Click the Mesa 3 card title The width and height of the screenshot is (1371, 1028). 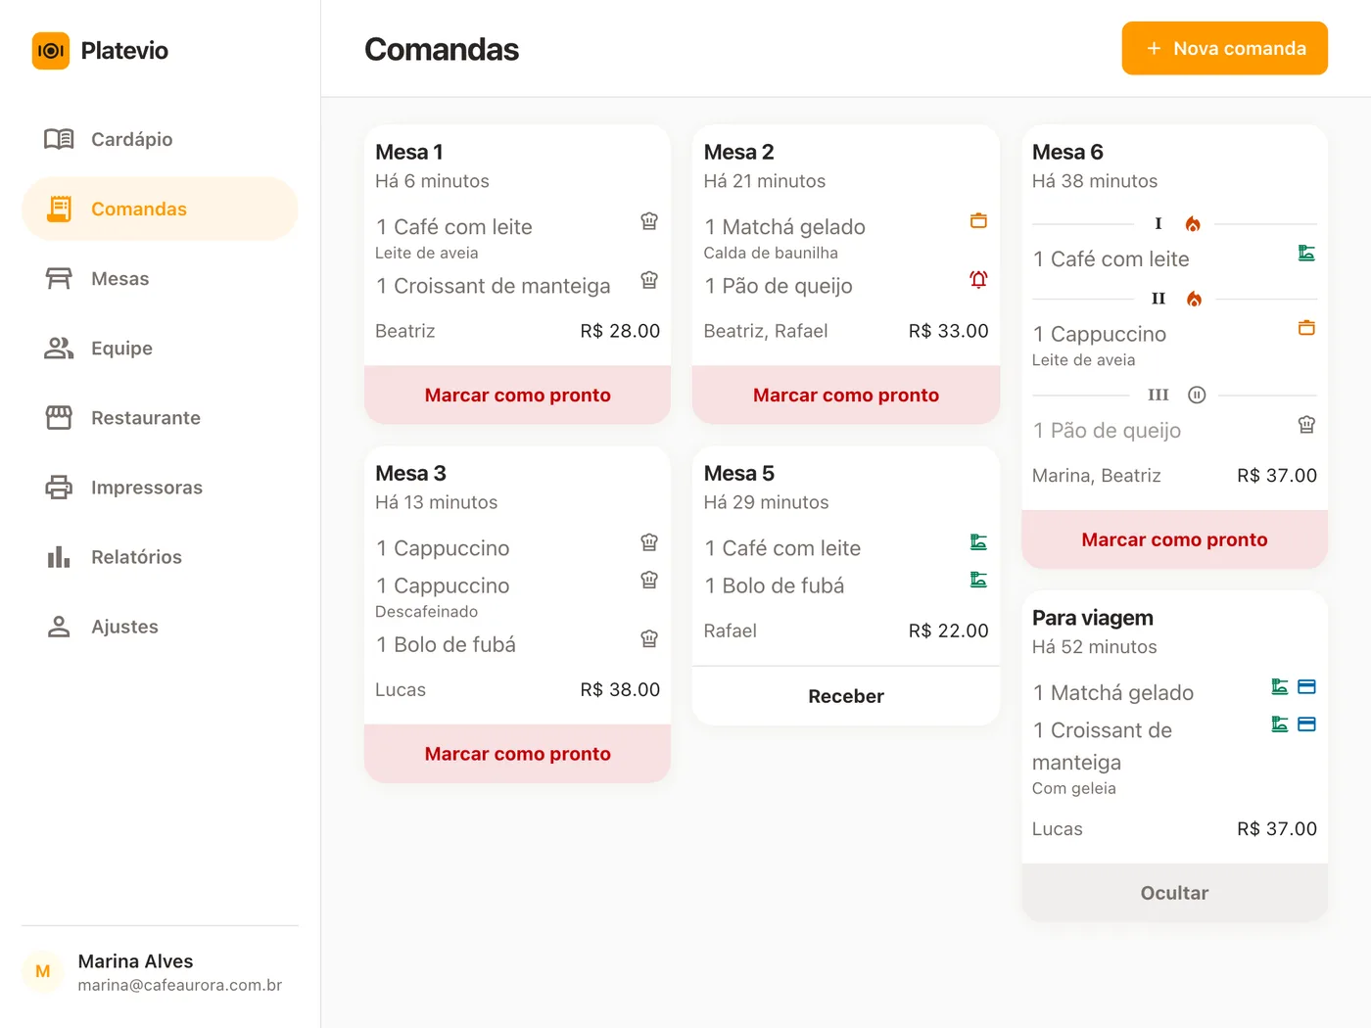[411, 474]
